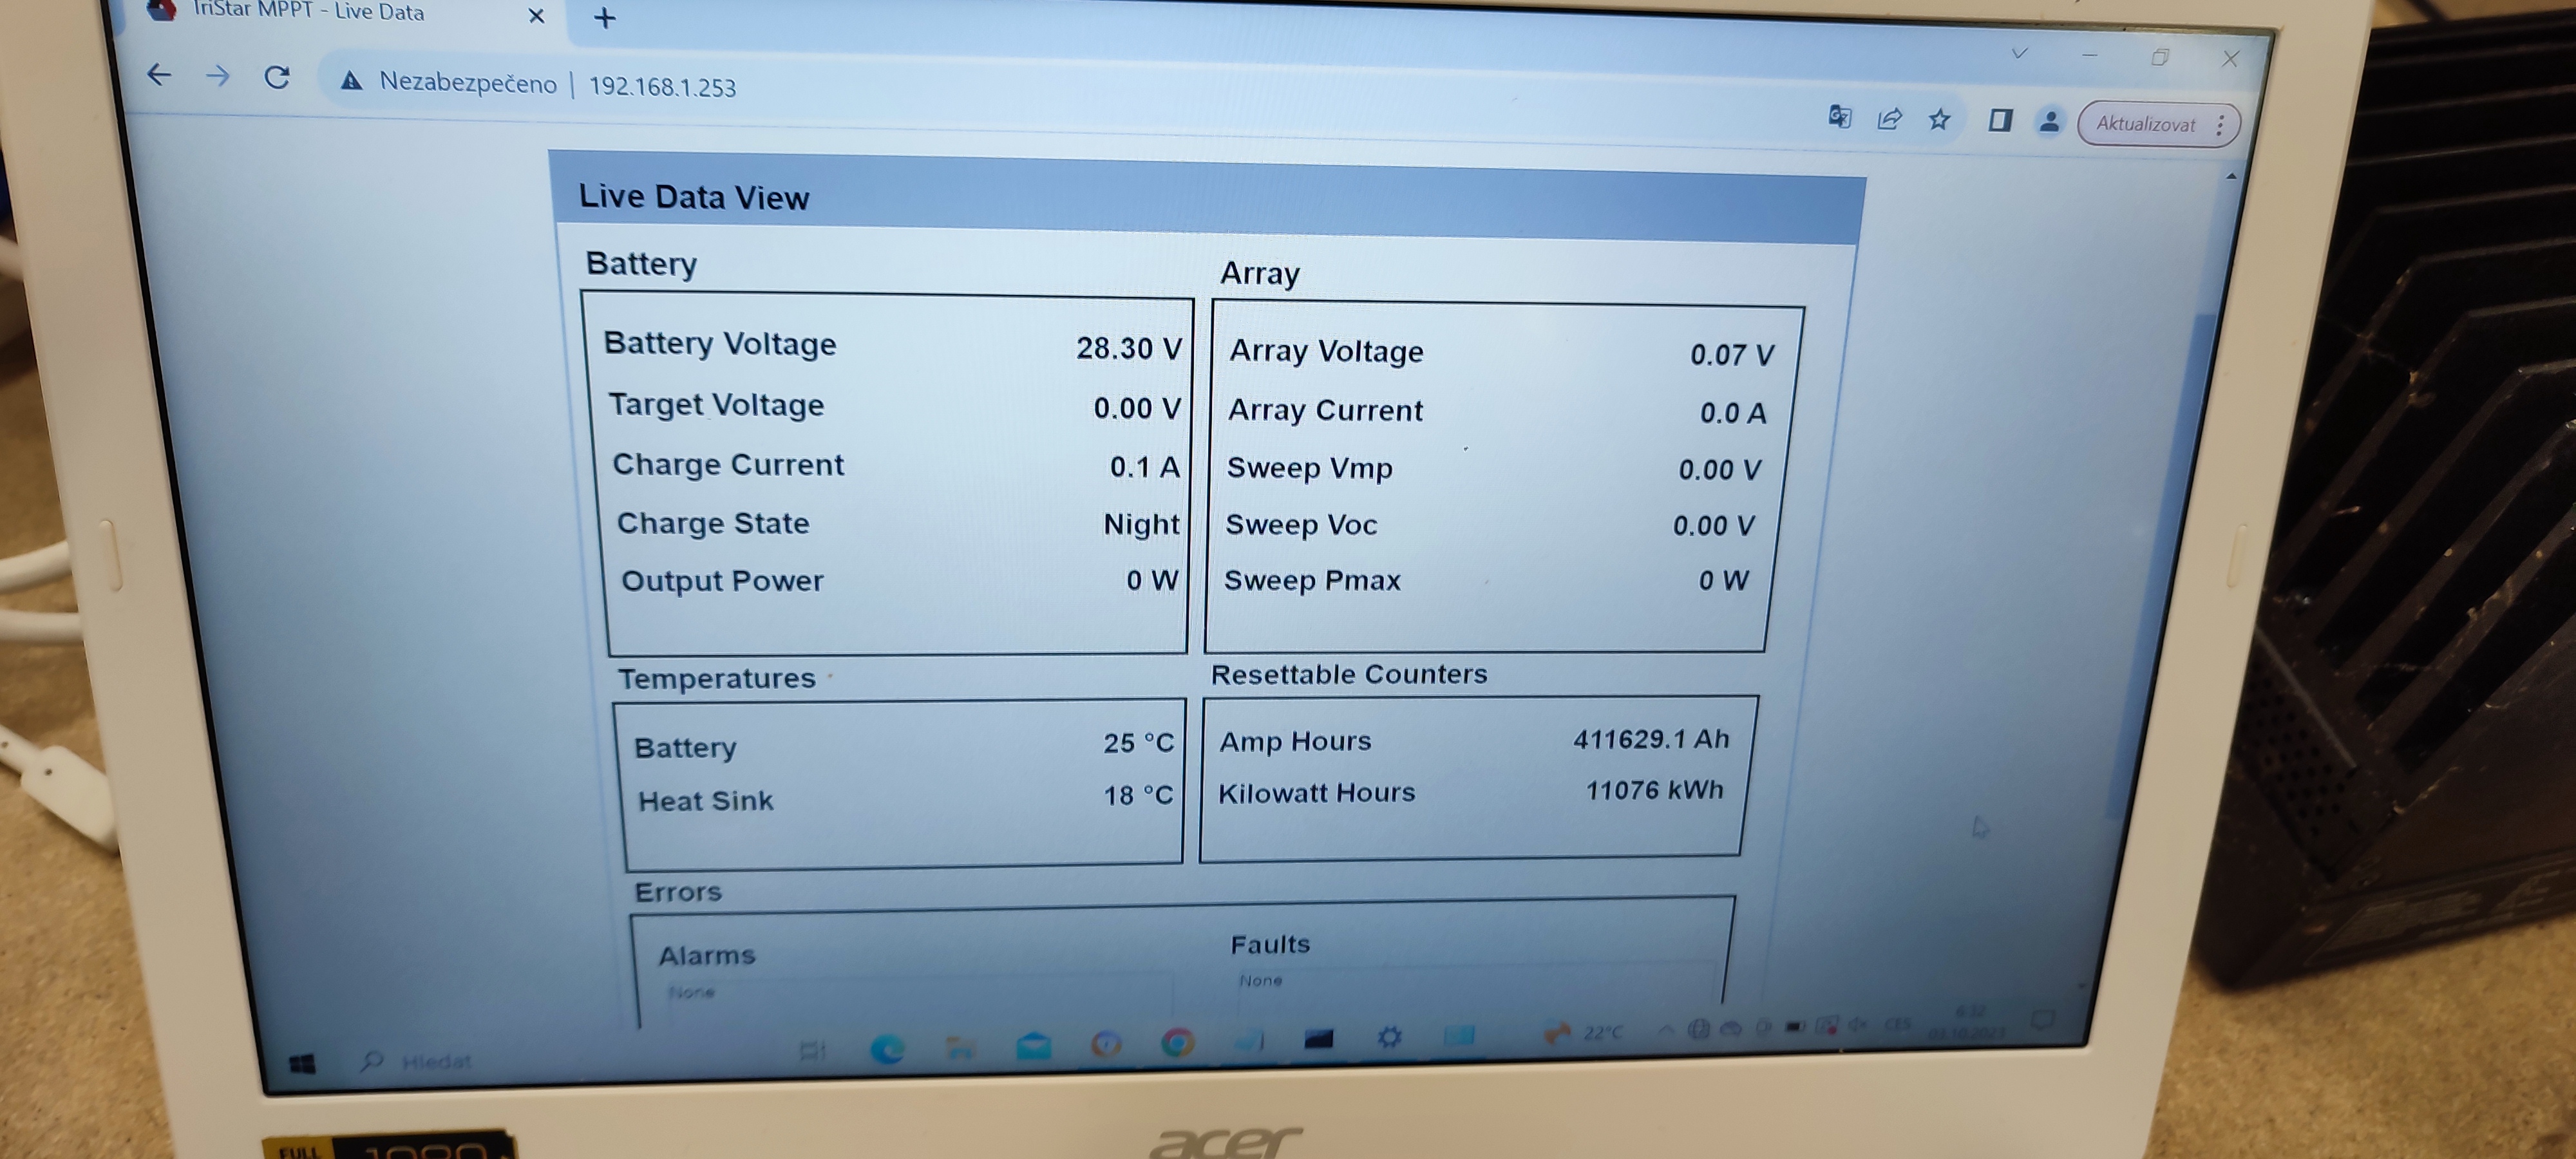The image size is (2576, 1159).
Task: Open the three-dot menu beside Aktualizovat
Action: (x=2219, y=125)
